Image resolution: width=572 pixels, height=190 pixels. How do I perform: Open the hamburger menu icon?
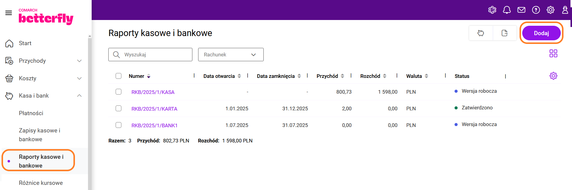8,13
